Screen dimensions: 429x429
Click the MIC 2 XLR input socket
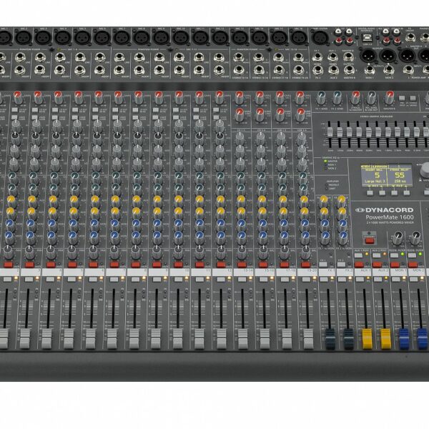click(x=24, y=37)
